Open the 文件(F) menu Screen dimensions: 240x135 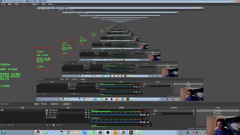click(x=3, y=4)
